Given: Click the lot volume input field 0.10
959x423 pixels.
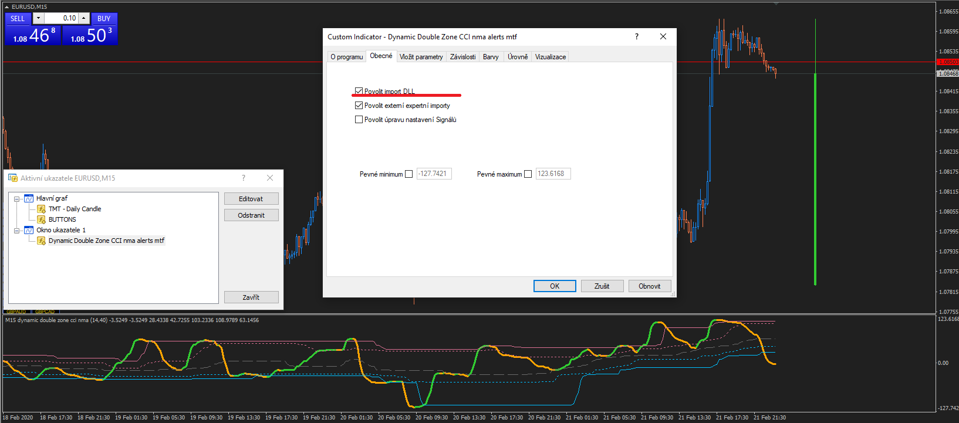Looking at the screenshot, I should (61, 18).
